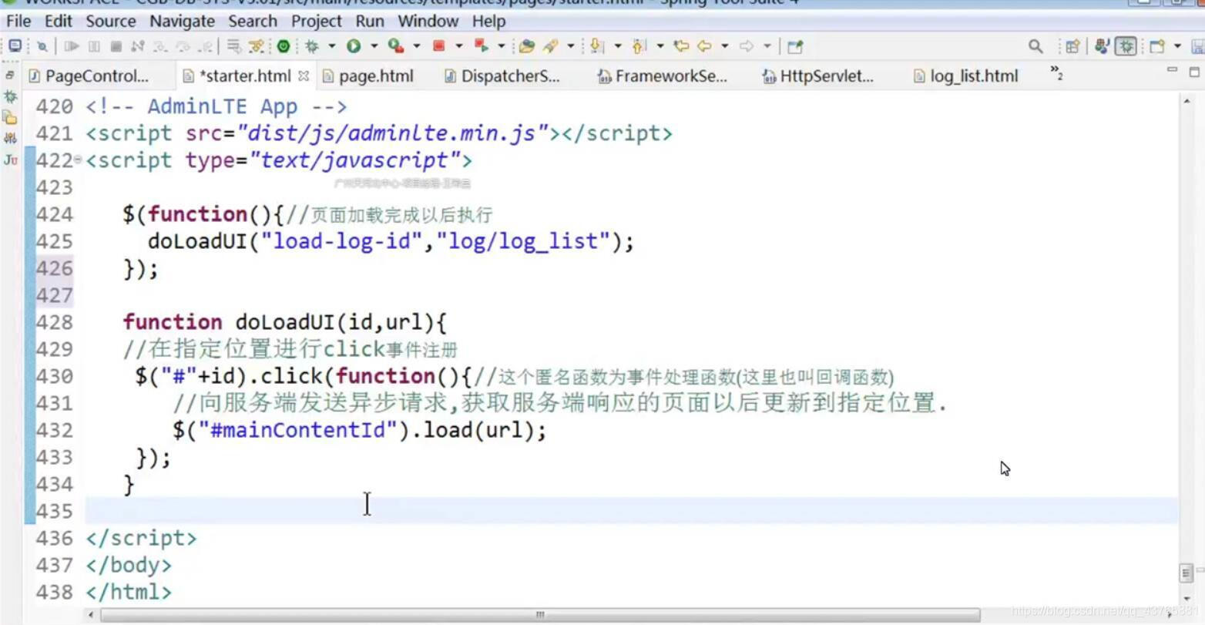Viewport: 1205px width, 625px height.
Task: Click the red Stop application icon
Action: 439,46
